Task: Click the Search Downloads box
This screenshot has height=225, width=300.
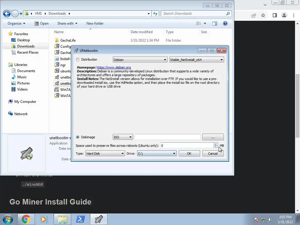Action: coord(194,13)
